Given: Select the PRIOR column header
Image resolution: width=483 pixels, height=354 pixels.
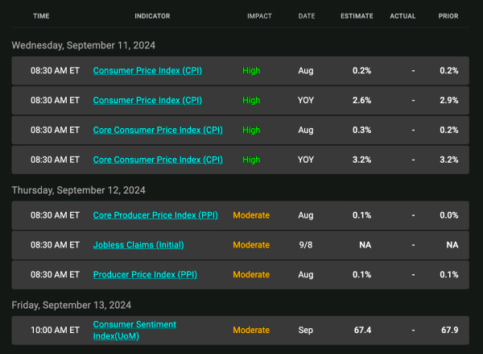Looking at the screenshot, I should 448,16.
